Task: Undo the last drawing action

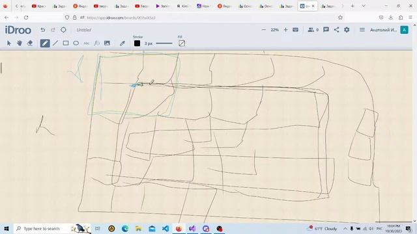Action: pos(42,30)
